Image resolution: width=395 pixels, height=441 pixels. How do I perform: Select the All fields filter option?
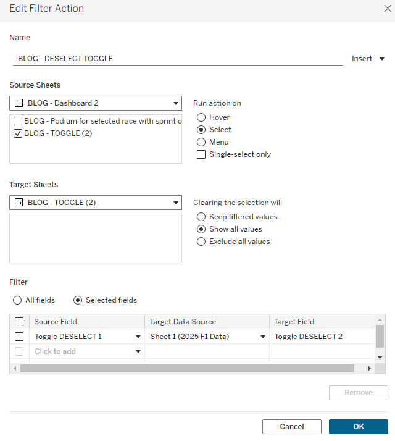tap(17, 300)
